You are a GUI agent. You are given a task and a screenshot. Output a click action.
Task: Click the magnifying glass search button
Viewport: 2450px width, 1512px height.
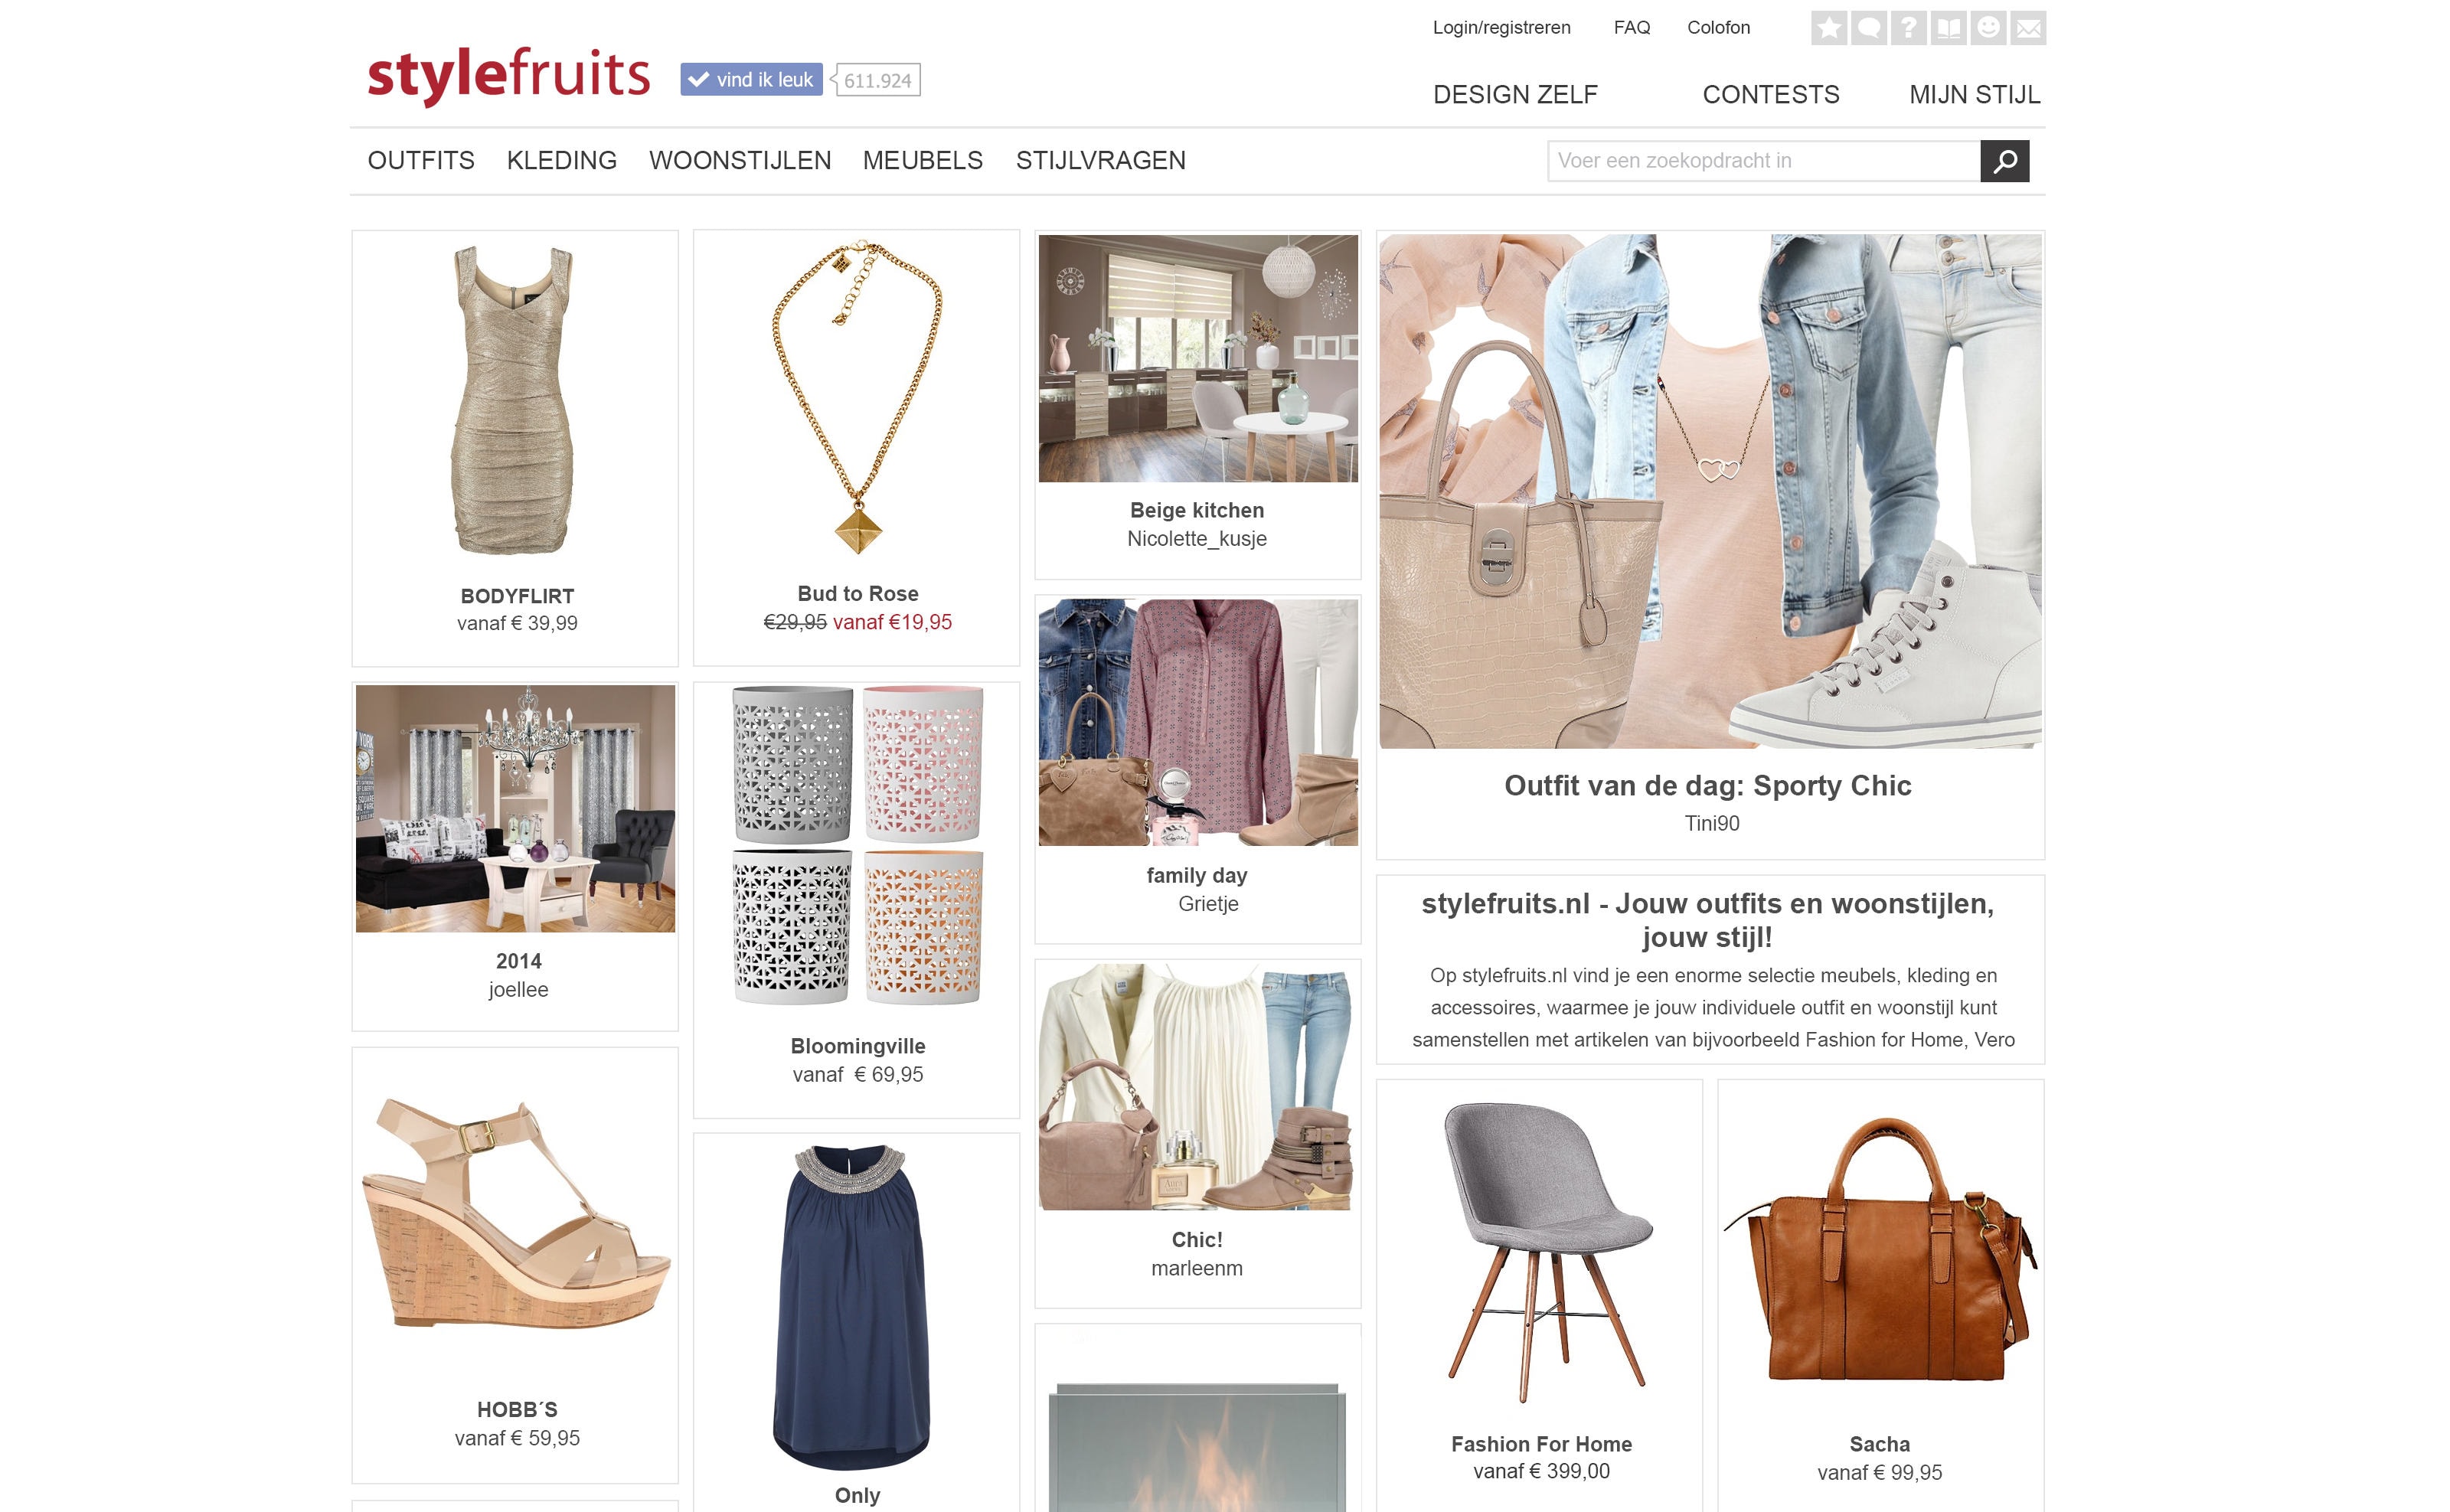[x=2004, y=161]
